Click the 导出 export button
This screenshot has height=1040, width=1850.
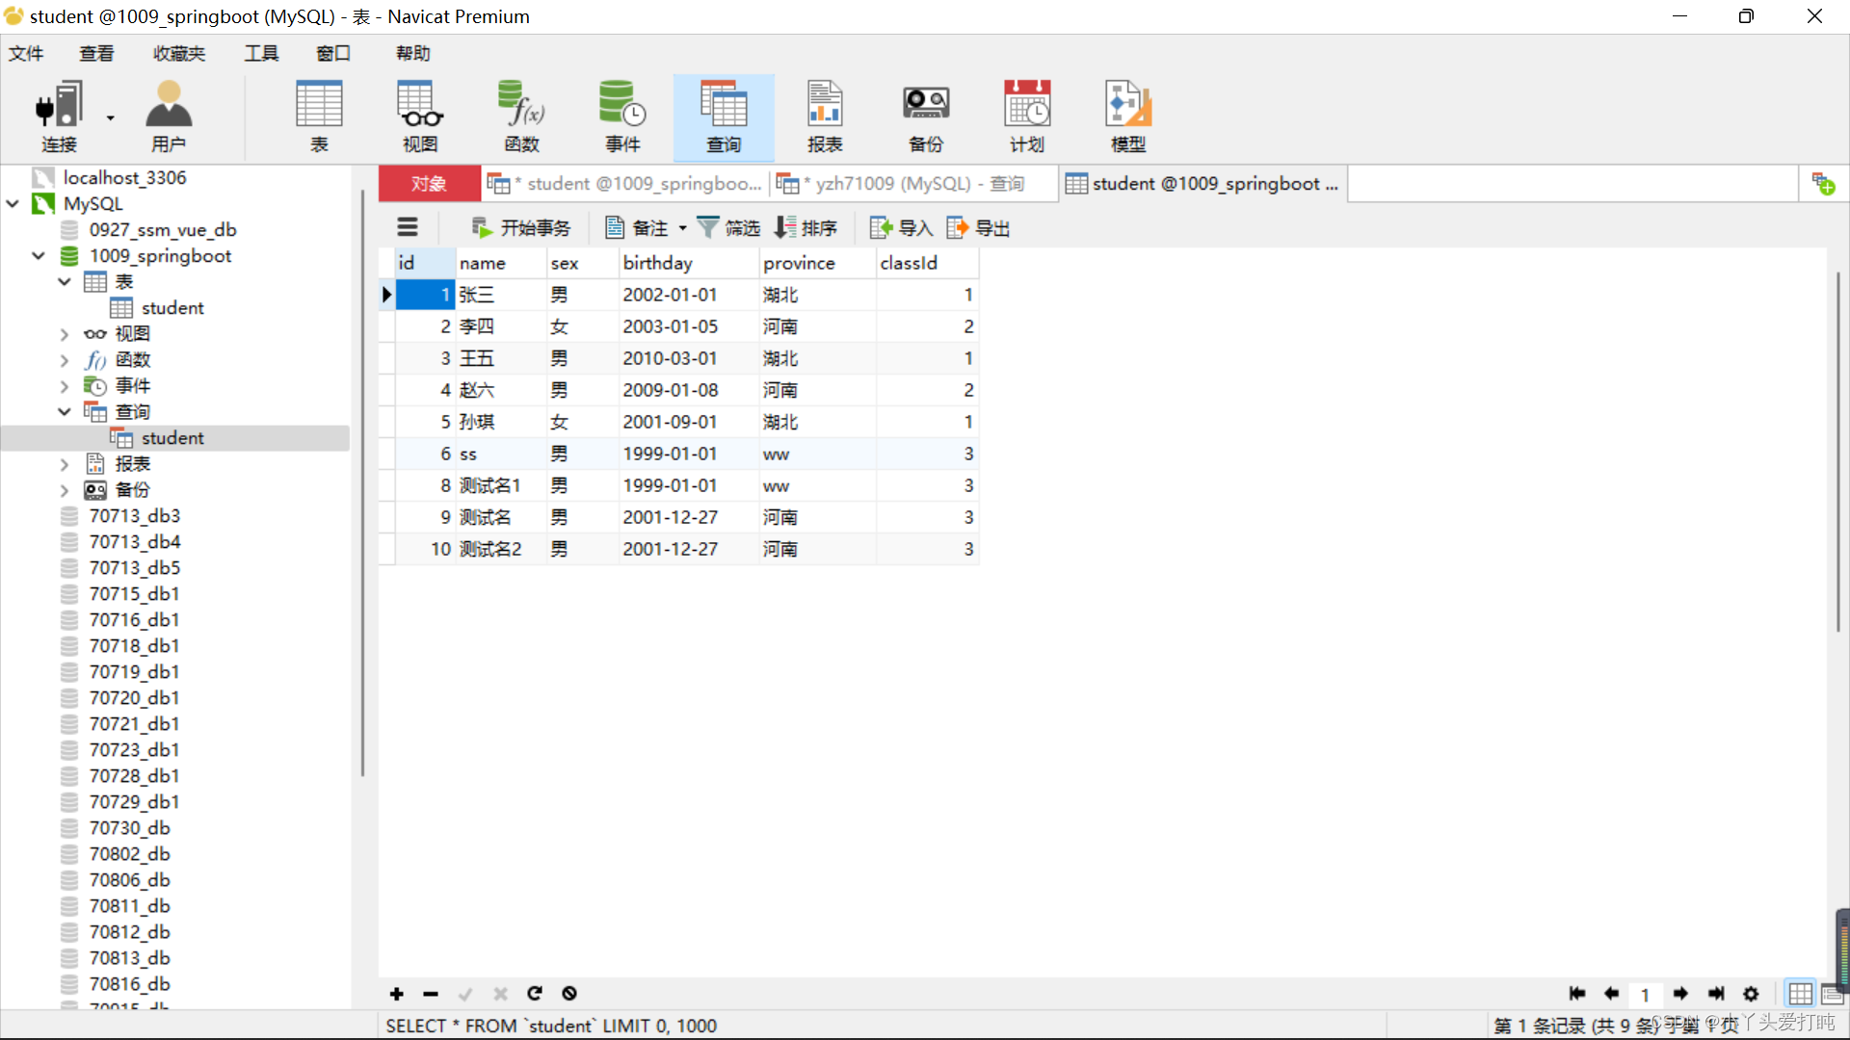point(978,227)
